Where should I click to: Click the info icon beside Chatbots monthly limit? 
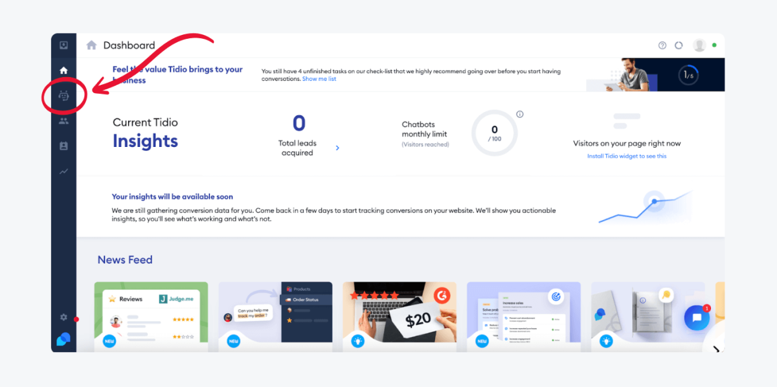(520, 113)
